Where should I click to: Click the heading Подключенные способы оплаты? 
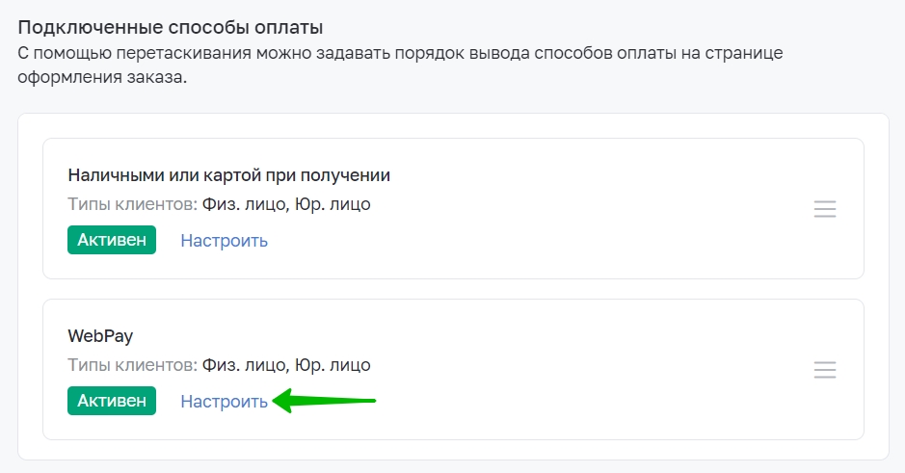[x=171, y=28]
